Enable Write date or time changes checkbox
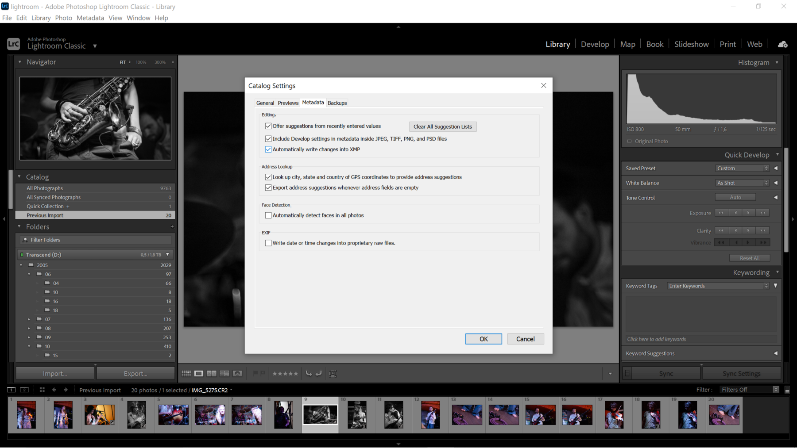Image resolution: width=797 pixels, height=448 pixels. point(268,243)
